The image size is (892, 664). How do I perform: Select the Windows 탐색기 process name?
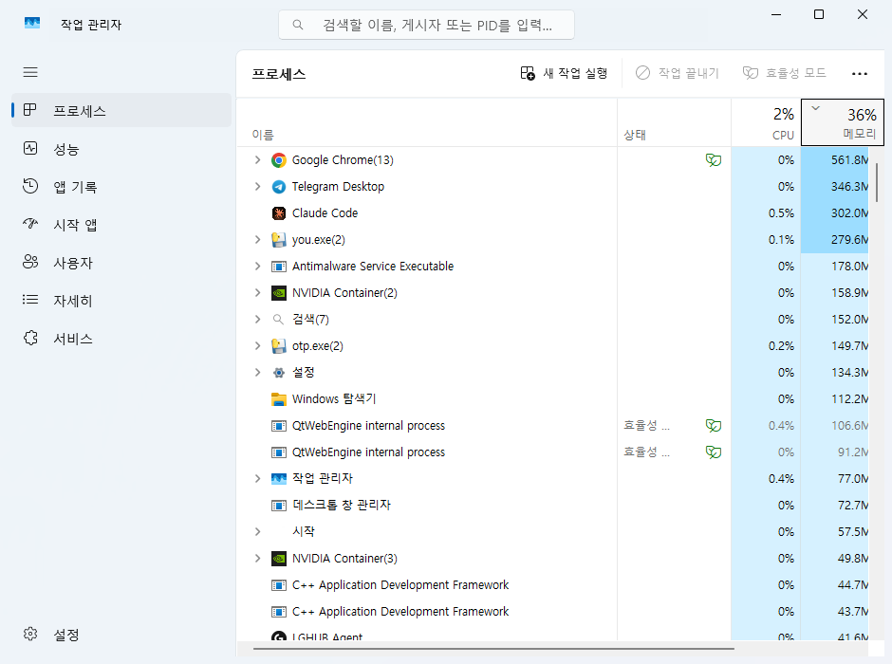point(334,399)
